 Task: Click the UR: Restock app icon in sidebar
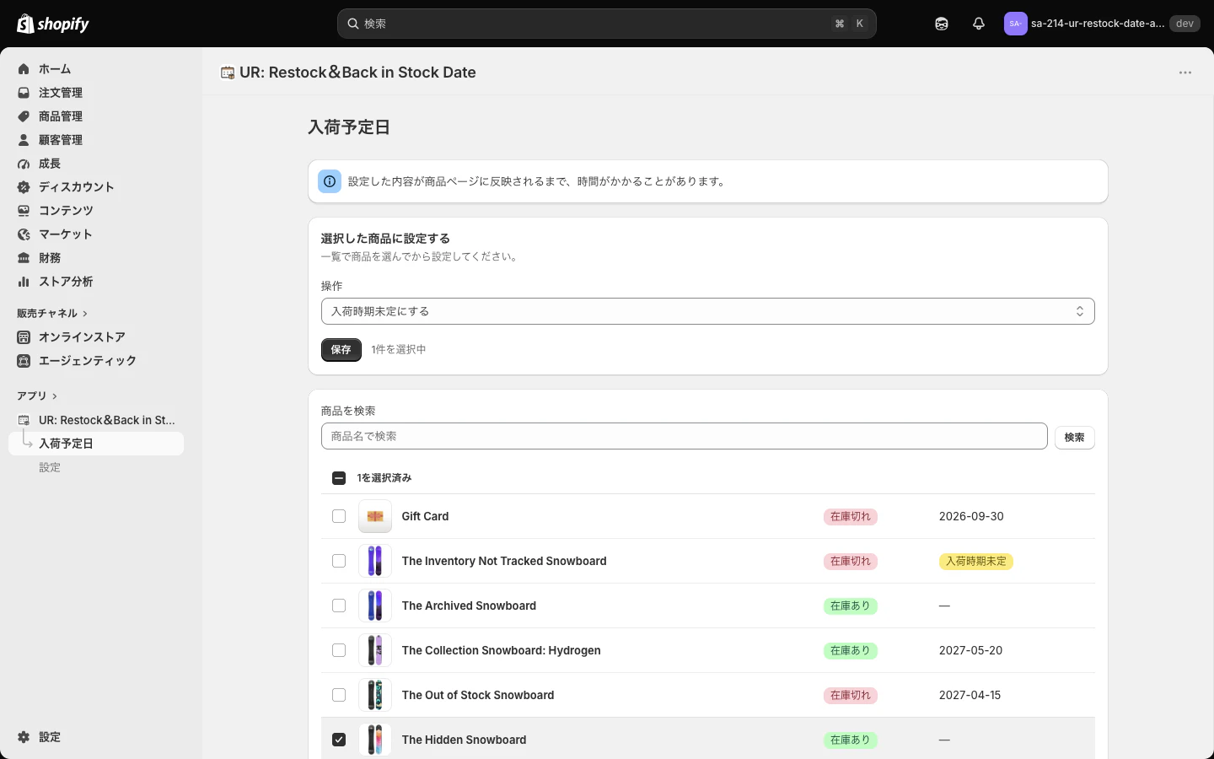[24, 420]
